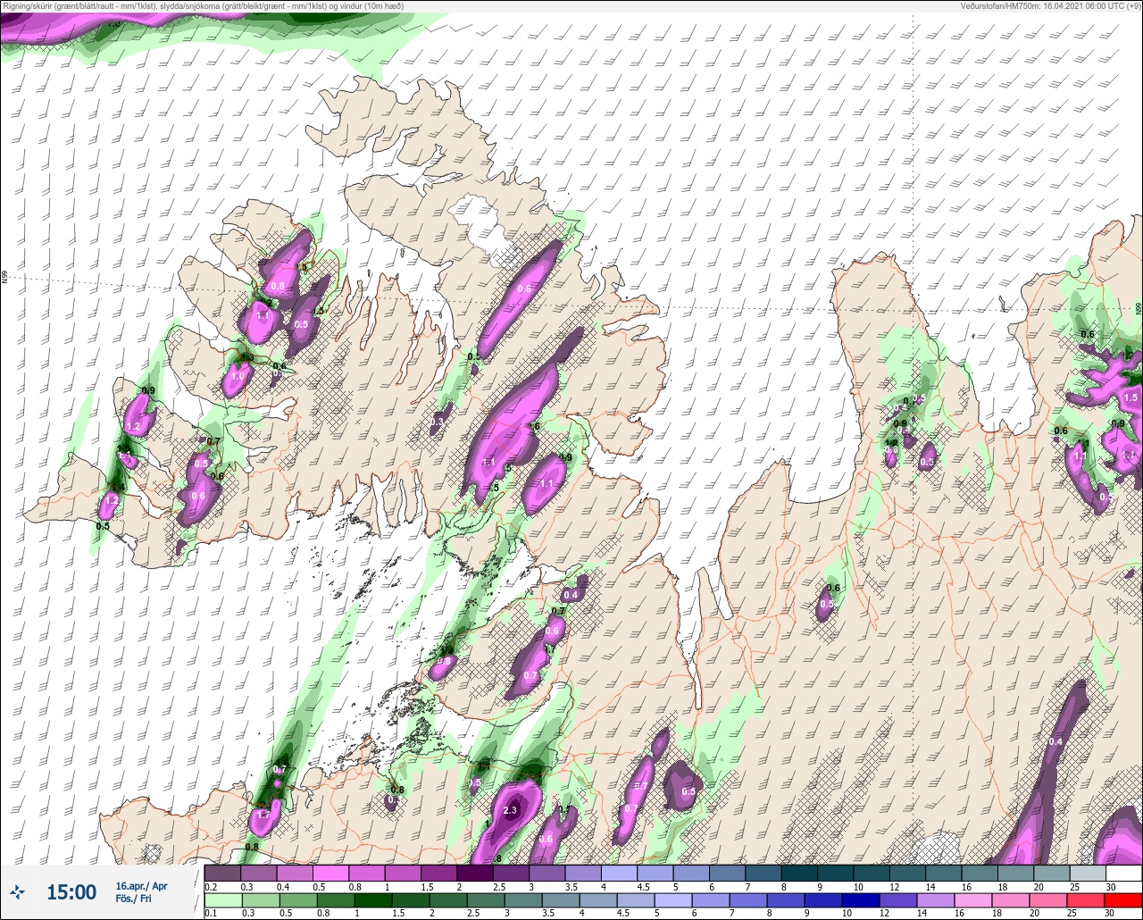Click the Rigning/skúrir chart title text

pyautogui.click(x=203, y=6)
